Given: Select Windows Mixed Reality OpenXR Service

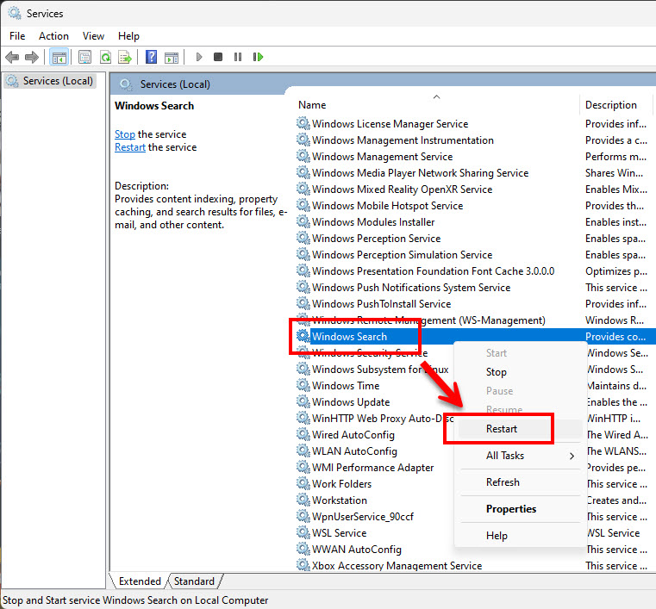Looking at the screenshot, I should (402, 189).
